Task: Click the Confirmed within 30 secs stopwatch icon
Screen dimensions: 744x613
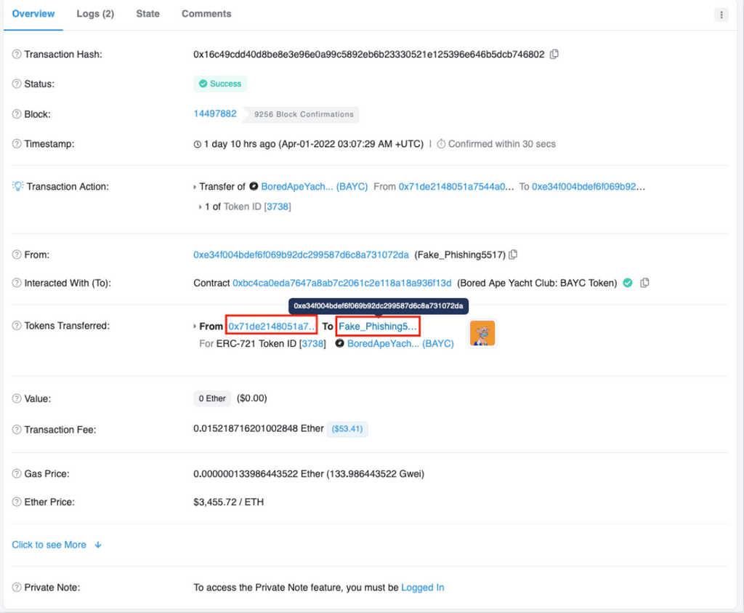Action: (x=441, y=144)
